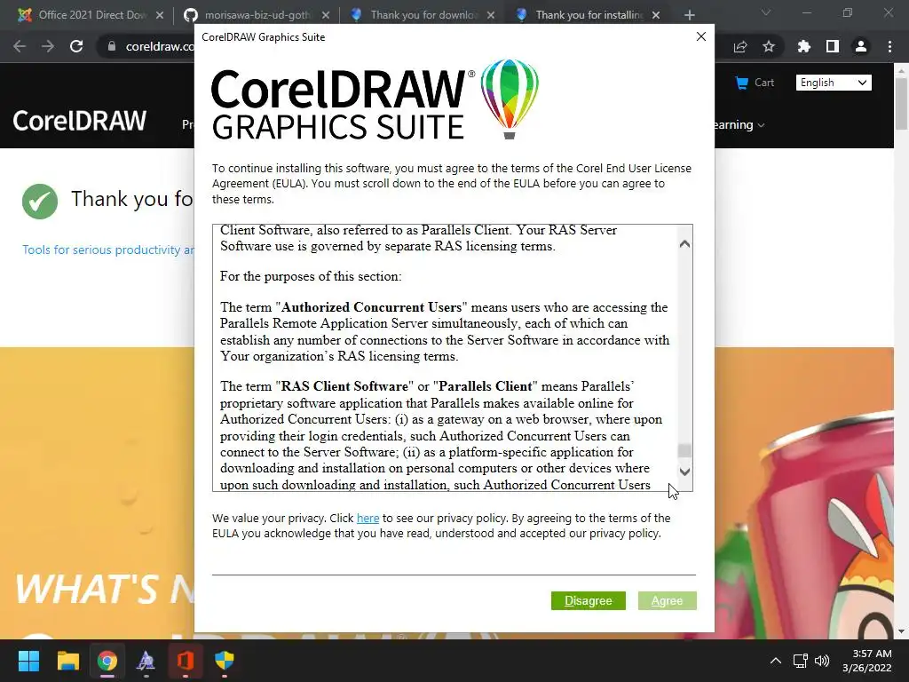Open the Chrome extensions puzzle icon
This screenshot has height=682, width=909.
tap(804, 46)
